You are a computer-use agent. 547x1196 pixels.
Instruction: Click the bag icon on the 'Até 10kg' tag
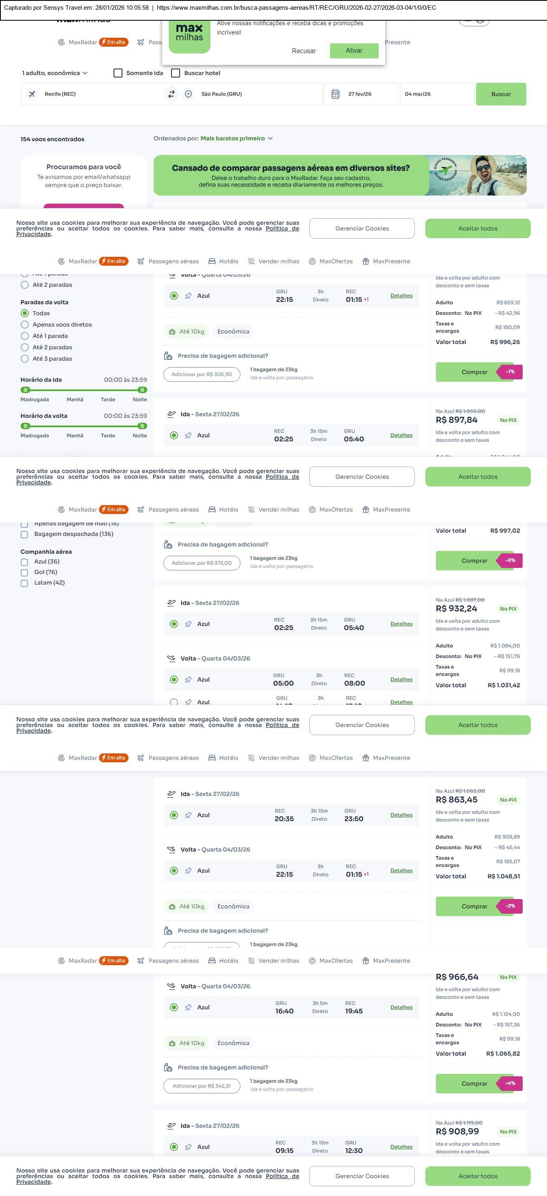click(172, 332)
